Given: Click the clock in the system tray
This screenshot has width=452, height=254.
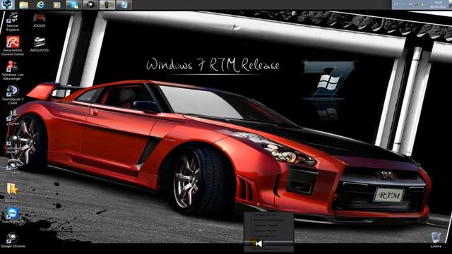Looking at the screenshot, I should pyautogui.click(x=438, y=4).
